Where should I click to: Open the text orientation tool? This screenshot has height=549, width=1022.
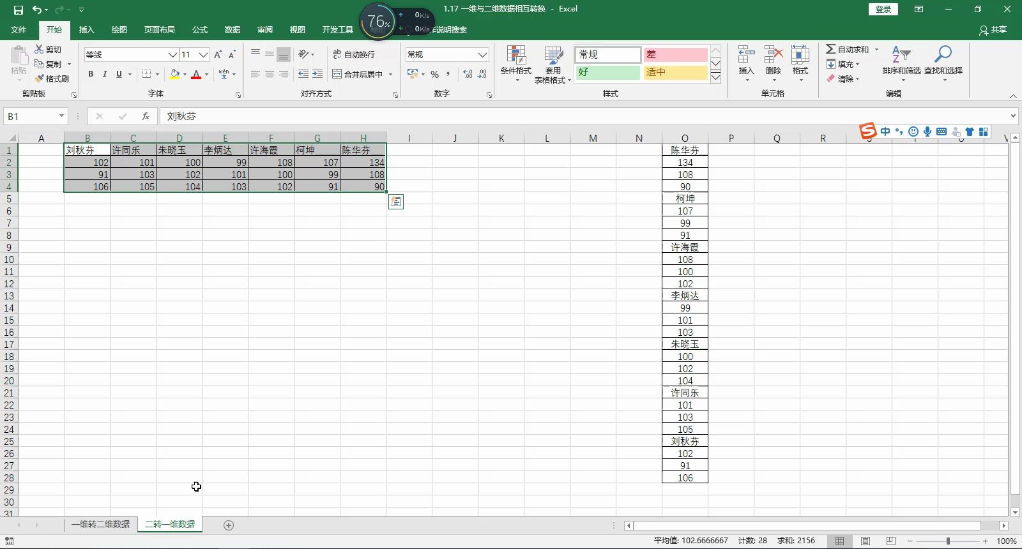(x=306, y=54)
